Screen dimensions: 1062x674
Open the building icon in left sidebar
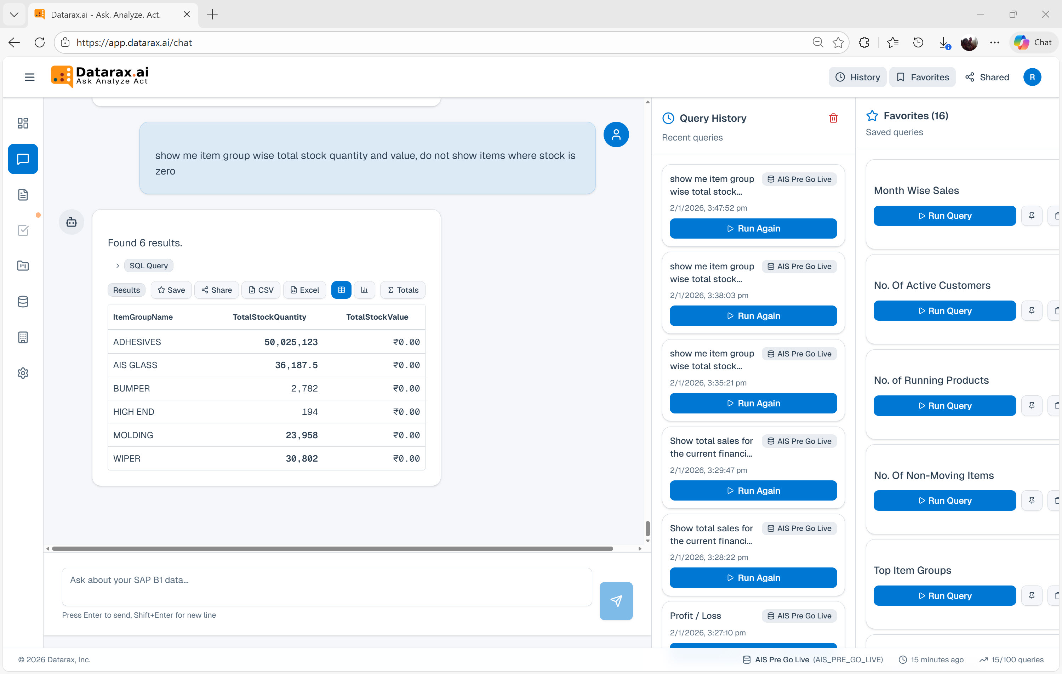click(23, 337)
